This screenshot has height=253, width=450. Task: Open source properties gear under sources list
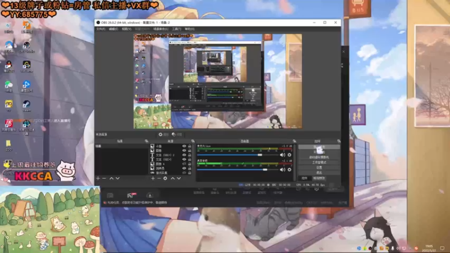(x=165, y=178)
